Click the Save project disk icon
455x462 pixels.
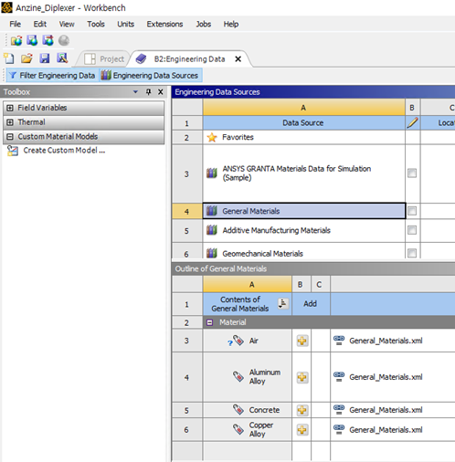pos(45,58)
